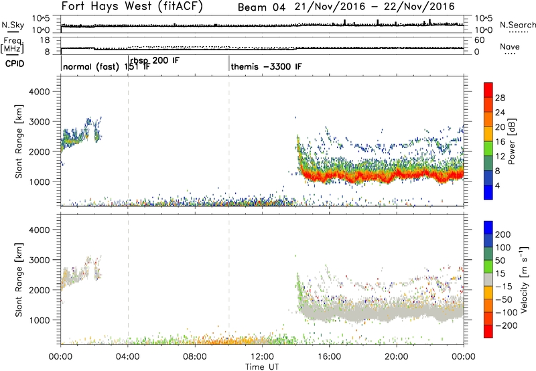
Task: Click the '08:00' time axis label
Action: click(195, 357)
